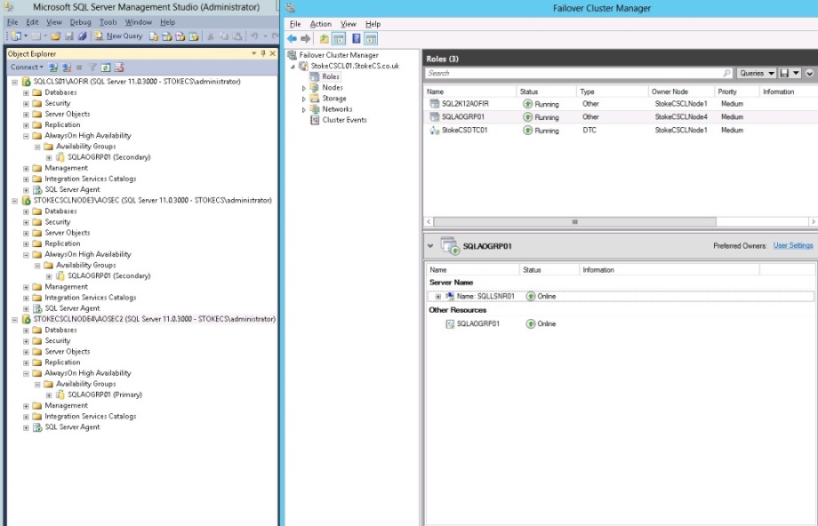Open the Tools menu in SSMS

click(x=108, y=22)
